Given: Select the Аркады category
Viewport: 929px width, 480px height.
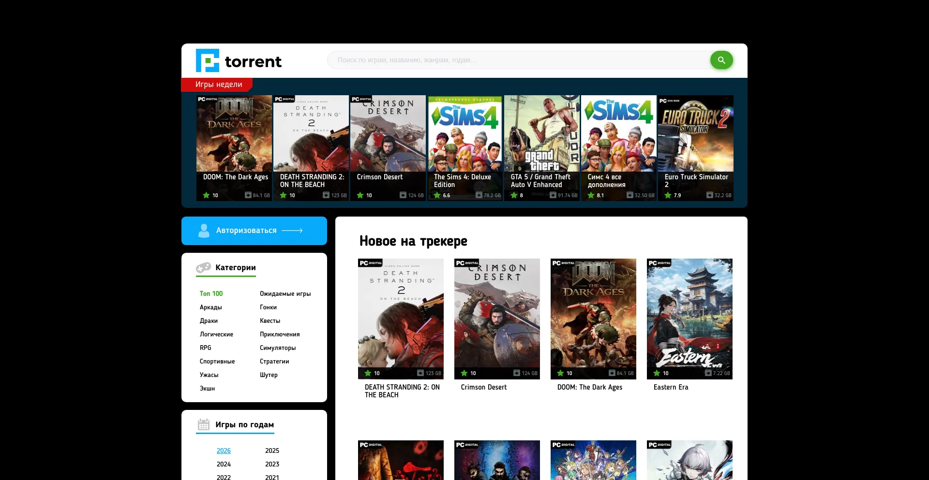Looking at the screenshot, I should [210, 307].
